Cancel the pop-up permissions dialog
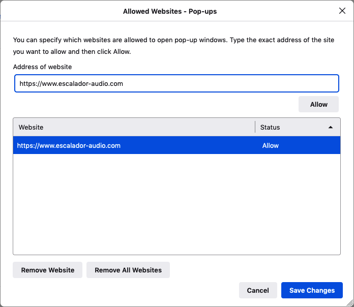Image resolution: width=354 pixels, height=307 pixels. 258,290
